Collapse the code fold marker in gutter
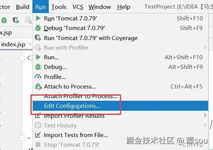213x150 pixels. coord(22,58)
